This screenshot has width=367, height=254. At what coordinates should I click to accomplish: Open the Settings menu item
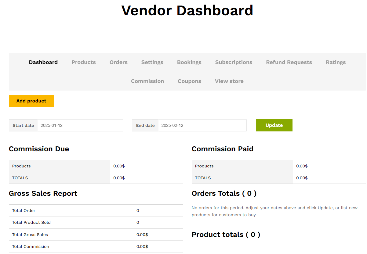click(x=152, y=62)
